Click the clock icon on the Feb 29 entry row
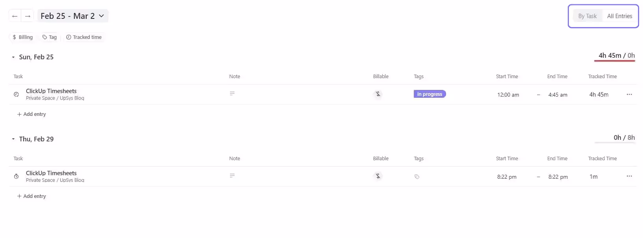This screenshot has width=643, height=238. coord(16,176)
